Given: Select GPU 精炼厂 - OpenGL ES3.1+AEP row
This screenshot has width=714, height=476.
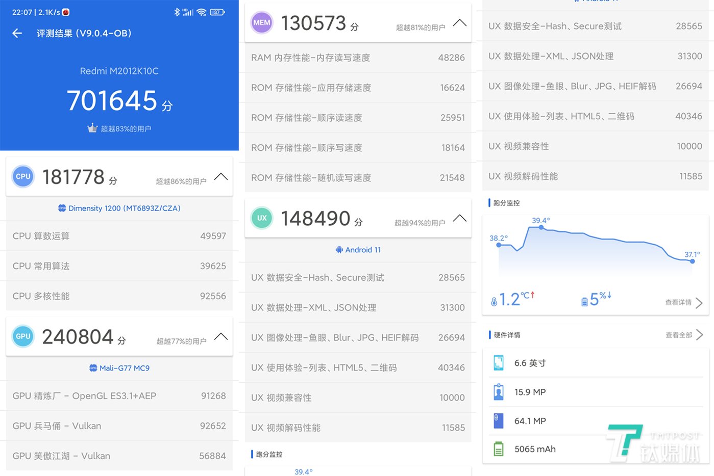Looking at the screenshot, I should [x=119, y=396].
